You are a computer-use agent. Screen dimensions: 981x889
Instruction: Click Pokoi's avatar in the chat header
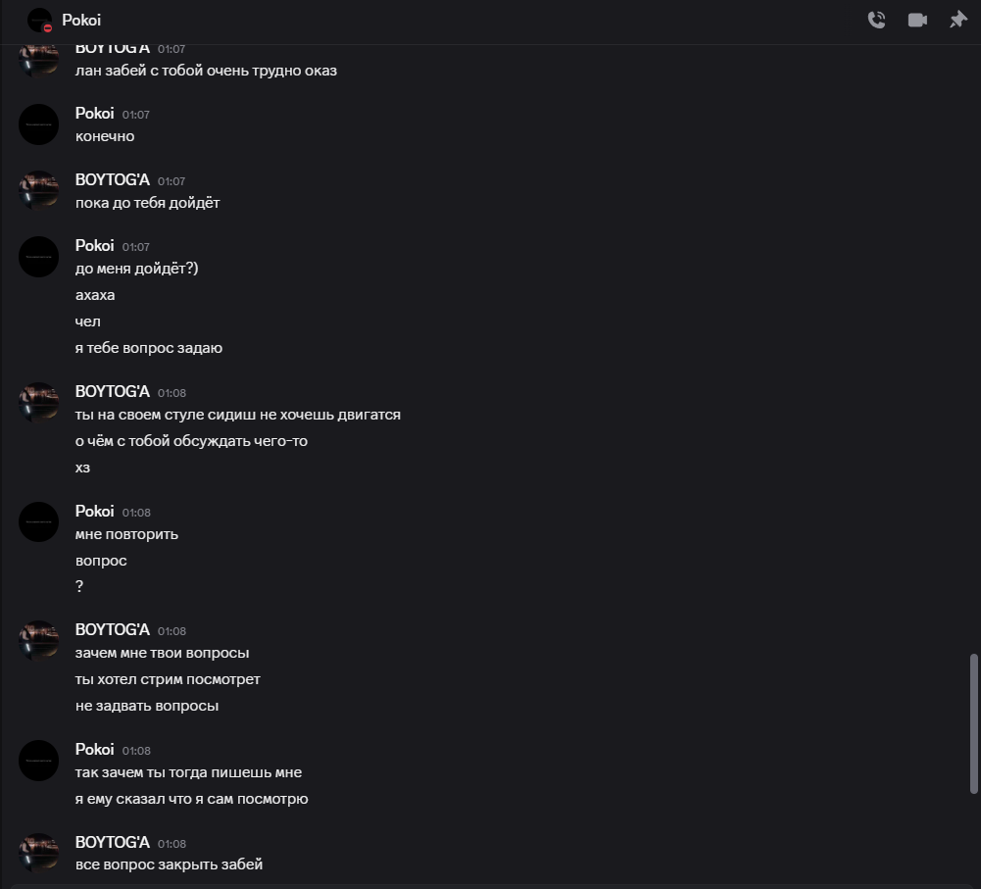pyautogui.click(x=39, y=20)
